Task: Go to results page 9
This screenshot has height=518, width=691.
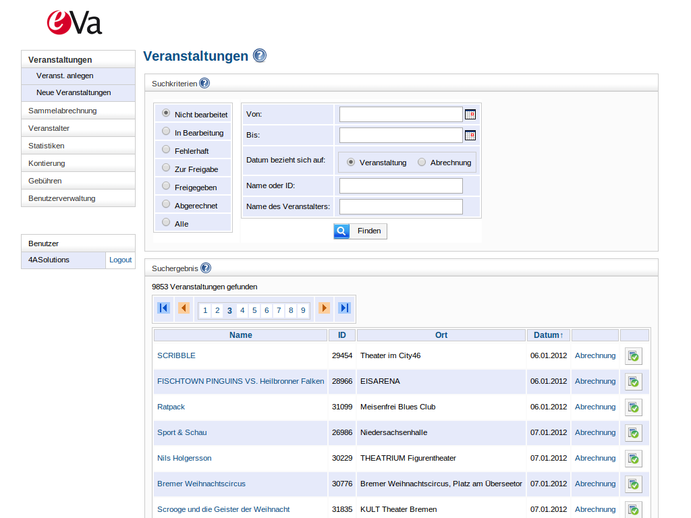Action: [303, 310]
